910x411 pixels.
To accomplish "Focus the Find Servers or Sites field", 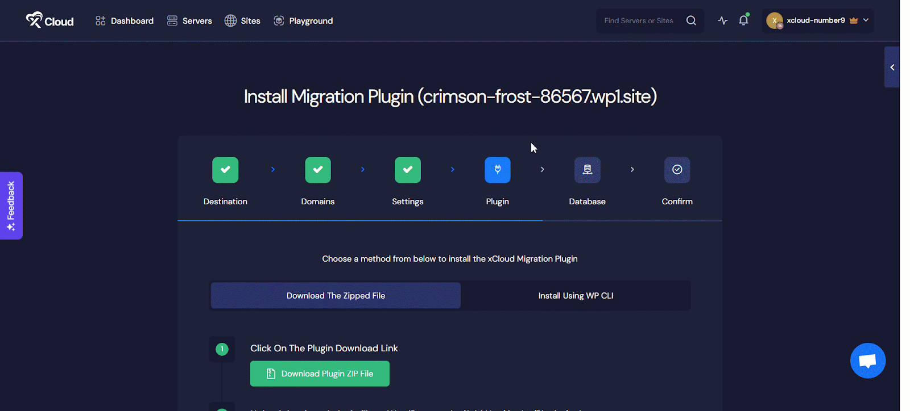I will pyautogui.click(x=650, y=20).
